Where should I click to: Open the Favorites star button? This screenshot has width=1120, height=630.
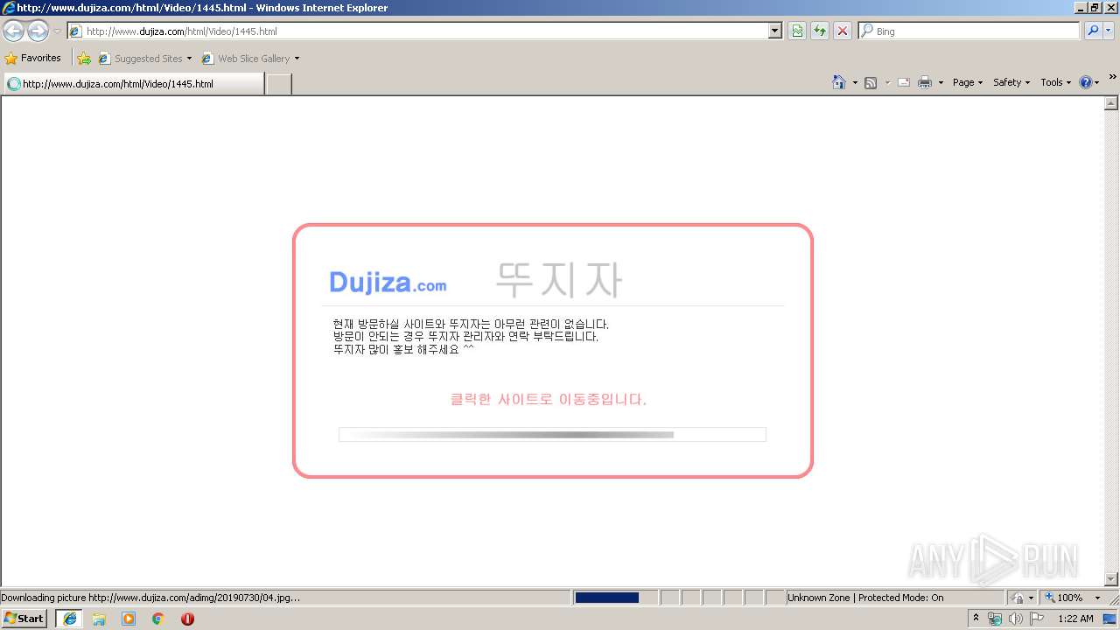[33, 59]
